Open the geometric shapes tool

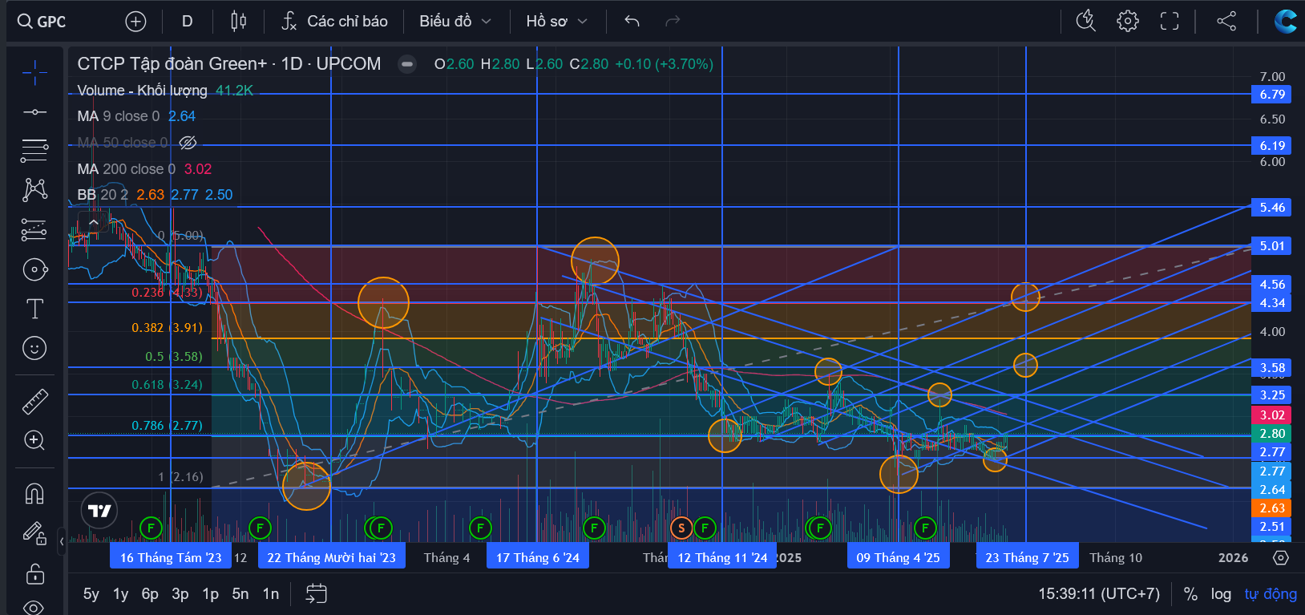tap(34, 269)
